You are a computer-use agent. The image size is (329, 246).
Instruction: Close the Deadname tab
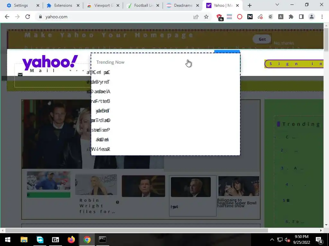[x=198, y=5]
